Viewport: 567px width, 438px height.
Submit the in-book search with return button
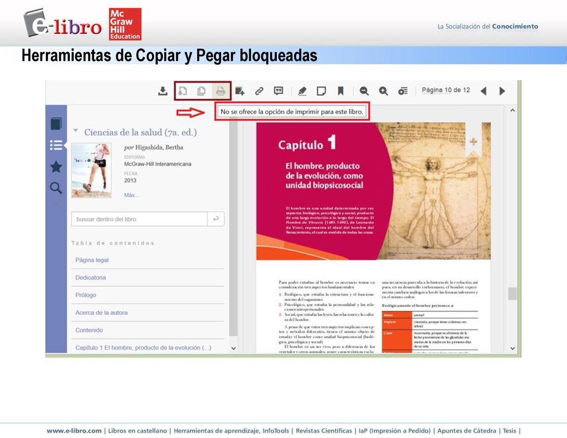tap(216, 219)
